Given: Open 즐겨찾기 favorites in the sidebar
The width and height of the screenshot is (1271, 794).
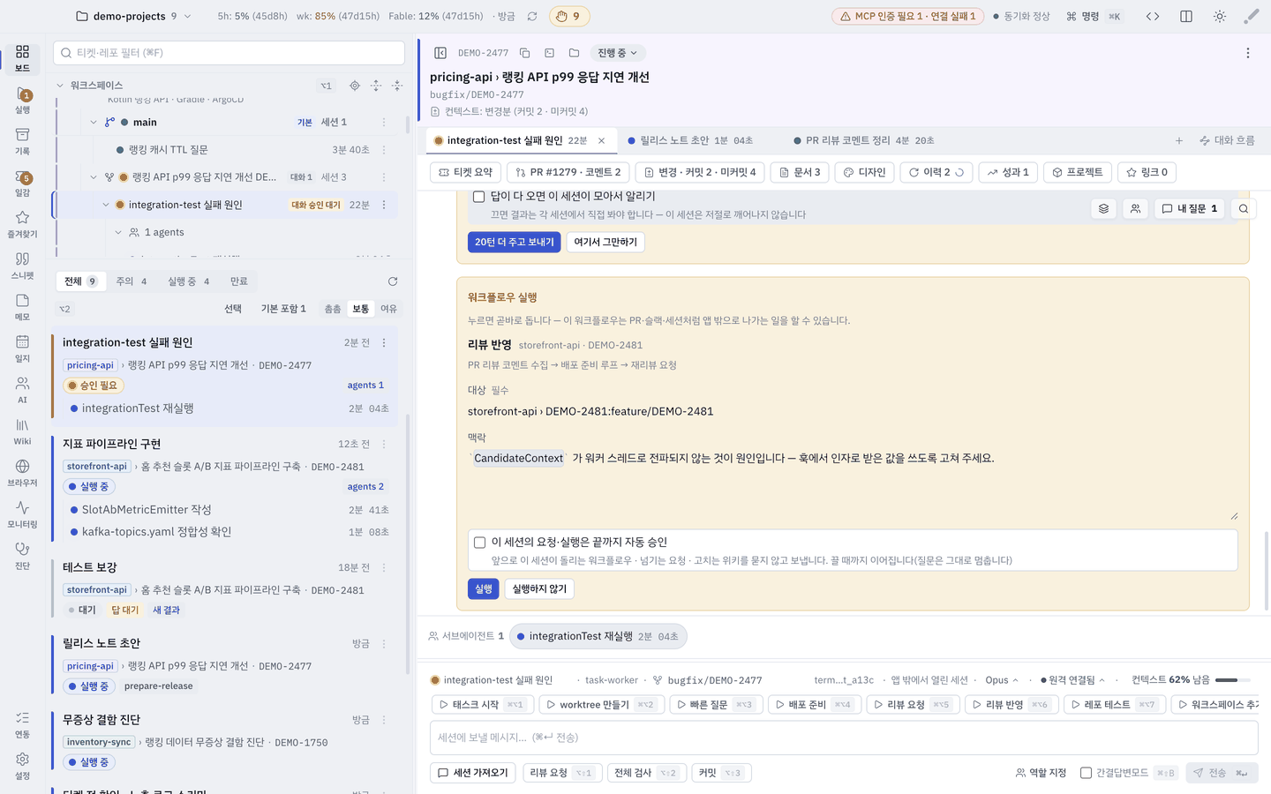Looking at the screenshot, I should point(22,224).
